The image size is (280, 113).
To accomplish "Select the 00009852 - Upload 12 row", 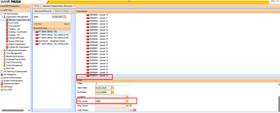I will click(x=99, y=21).
